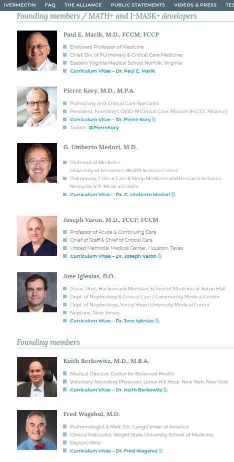The height and width of the screenshot is (462, 234).
Task: Open VIDEOS & PRESS navigation item
Action: tap(195, 5)
